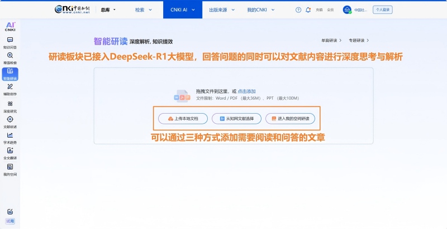This screenshot has height=229, width=447.
Task: Expand the 总库 database dropdown
Action: click(108, 9)
